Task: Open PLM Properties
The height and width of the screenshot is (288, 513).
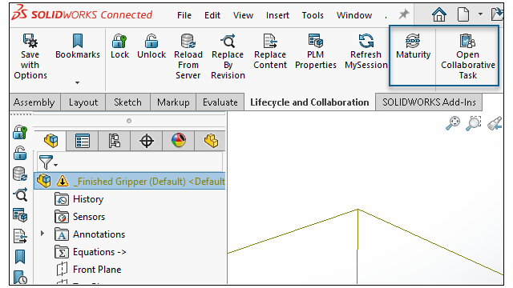Action: (x=315, y=51)
